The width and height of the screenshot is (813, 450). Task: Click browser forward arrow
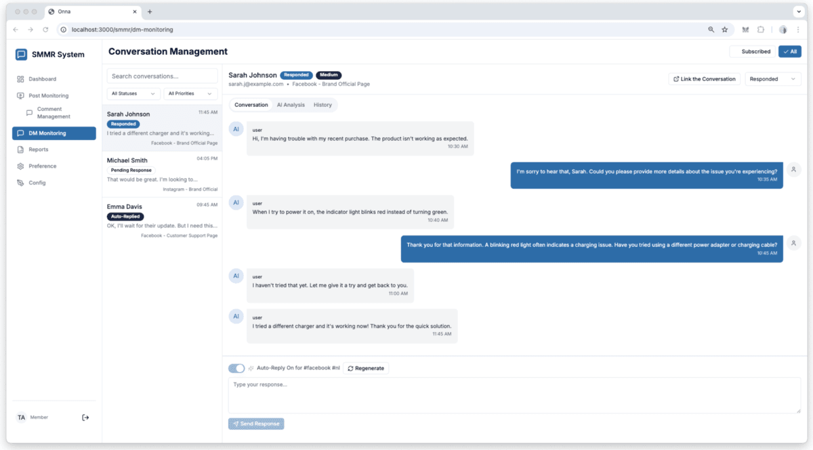(30, 30)
